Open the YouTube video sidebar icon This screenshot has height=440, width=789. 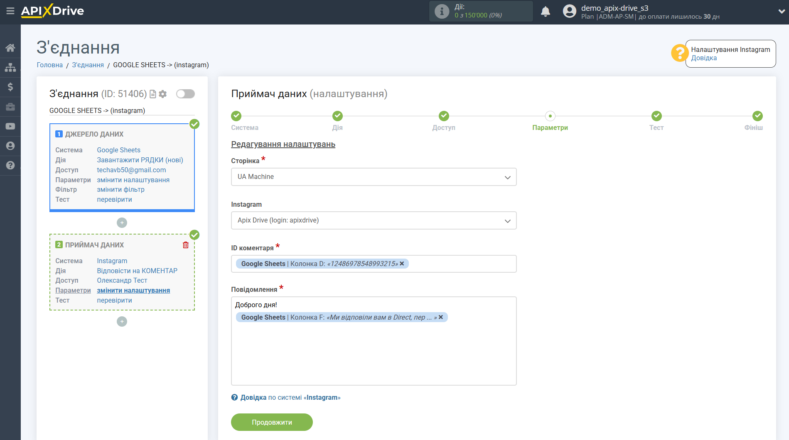tap(10, 126)
